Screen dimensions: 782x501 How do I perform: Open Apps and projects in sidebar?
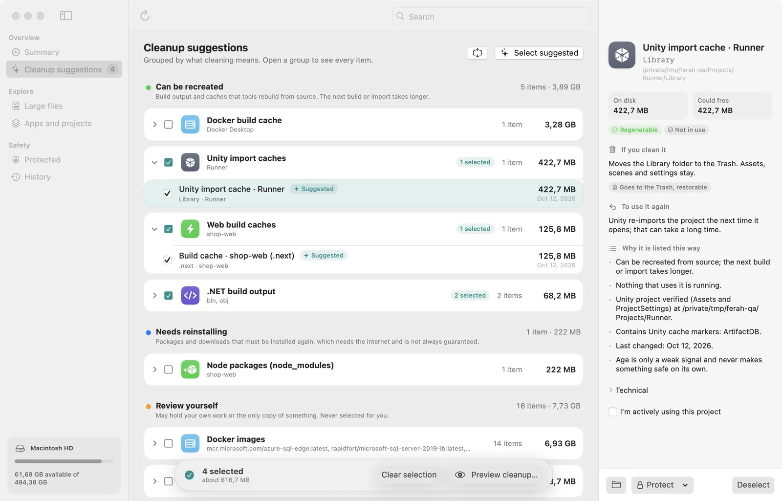(64, 124)
